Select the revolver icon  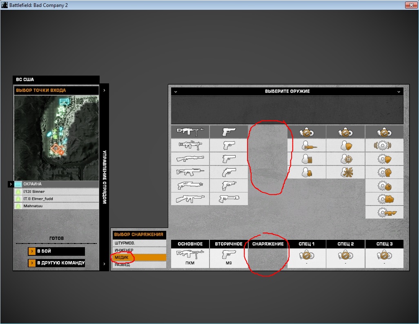(x=229, y=172)
